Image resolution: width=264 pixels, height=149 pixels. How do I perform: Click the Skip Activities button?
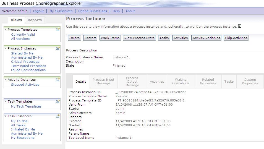[236, 38]
